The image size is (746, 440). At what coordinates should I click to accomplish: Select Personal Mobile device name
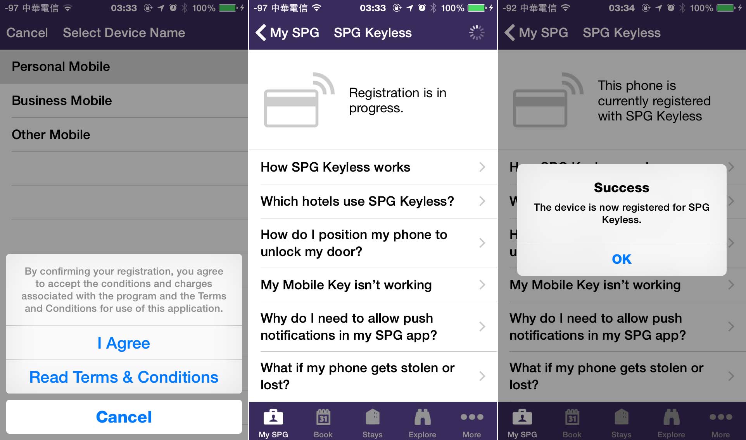(124, 67)
